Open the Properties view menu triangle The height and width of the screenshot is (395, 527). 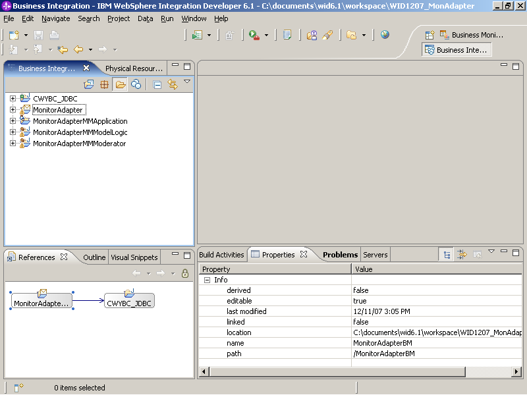point(491,251)
